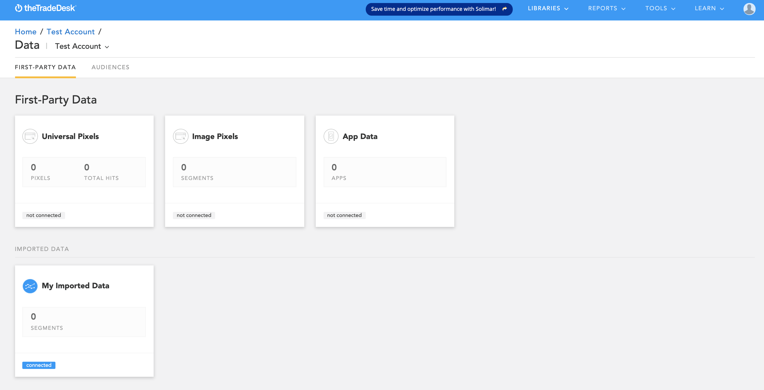Switch to the First-Party Data tab
764x390 pixels.
45,67
